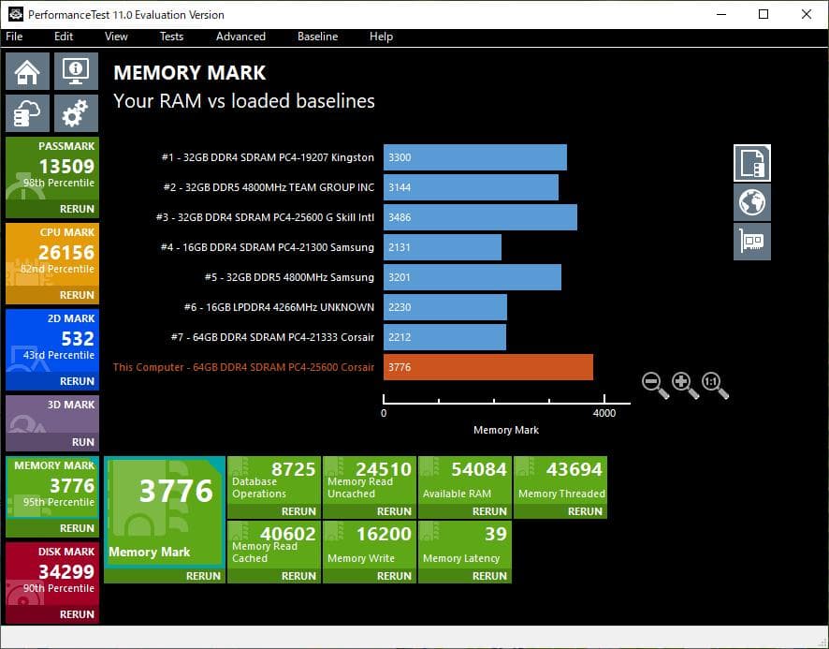Open the Tests menu

tap(171, 37)
